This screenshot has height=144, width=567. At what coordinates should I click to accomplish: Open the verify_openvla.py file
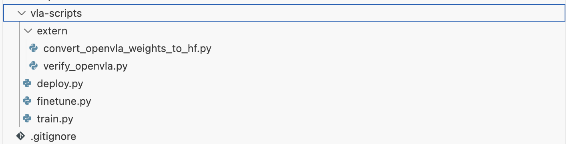pos(85,66)
